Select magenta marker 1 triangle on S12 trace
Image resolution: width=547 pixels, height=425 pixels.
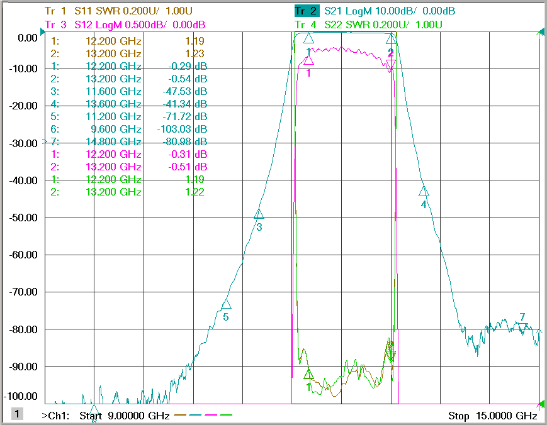coord(308,60)
